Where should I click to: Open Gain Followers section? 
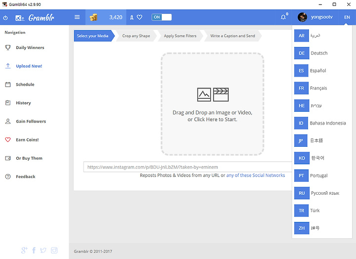31,121
